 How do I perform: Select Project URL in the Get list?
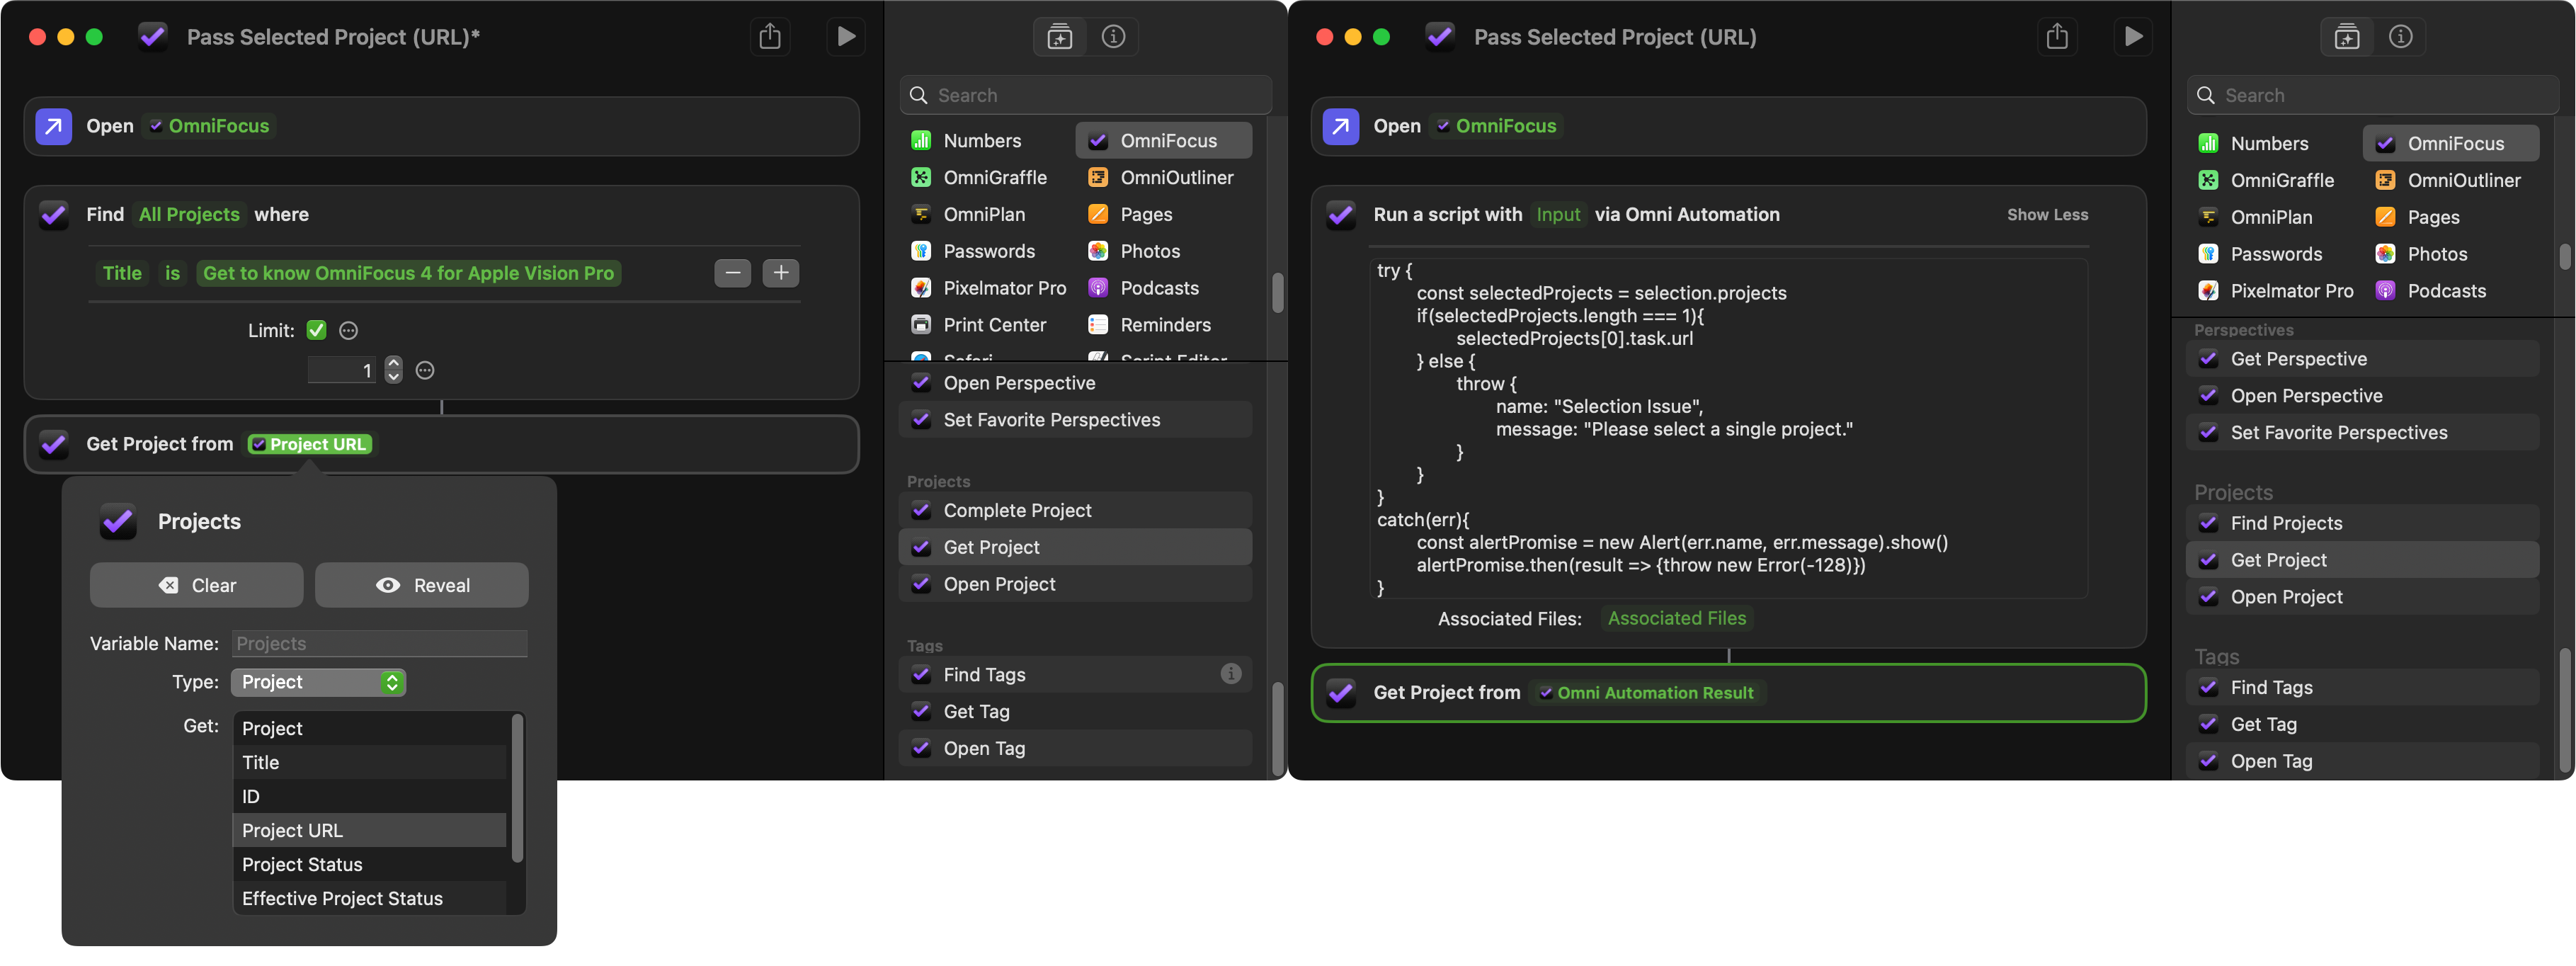pos(370,831)
